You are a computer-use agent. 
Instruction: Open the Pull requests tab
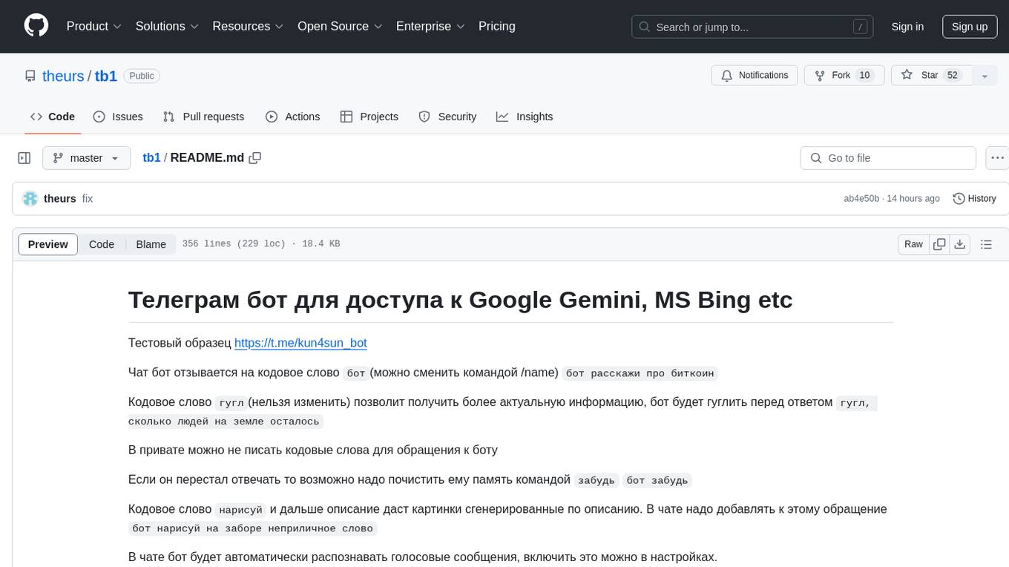(x=203, y=117)
